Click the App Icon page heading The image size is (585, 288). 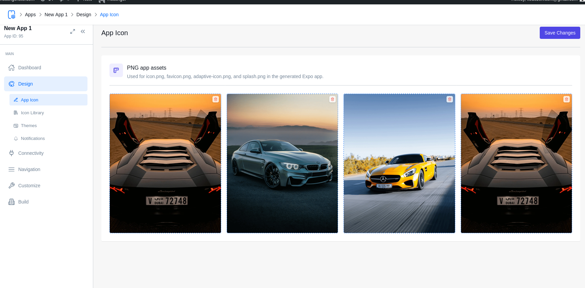[x=115, y=33]
